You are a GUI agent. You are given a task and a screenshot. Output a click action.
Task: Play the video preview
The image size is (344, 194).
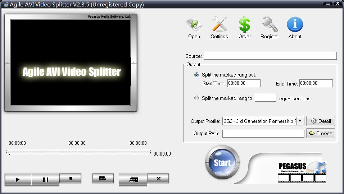tap(18, 180)
